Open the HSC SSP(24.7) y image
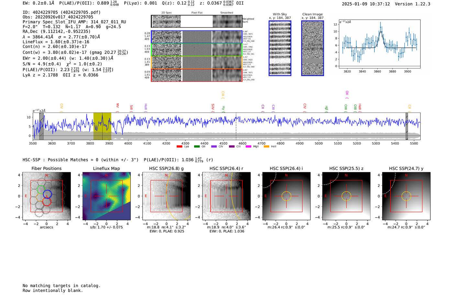The height and width of the screenshot is (308, 453). [x=406, y=196]
